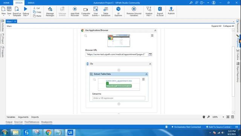241x136 pixels.
Task: Open Find References panel
Action: click(32, 122)
